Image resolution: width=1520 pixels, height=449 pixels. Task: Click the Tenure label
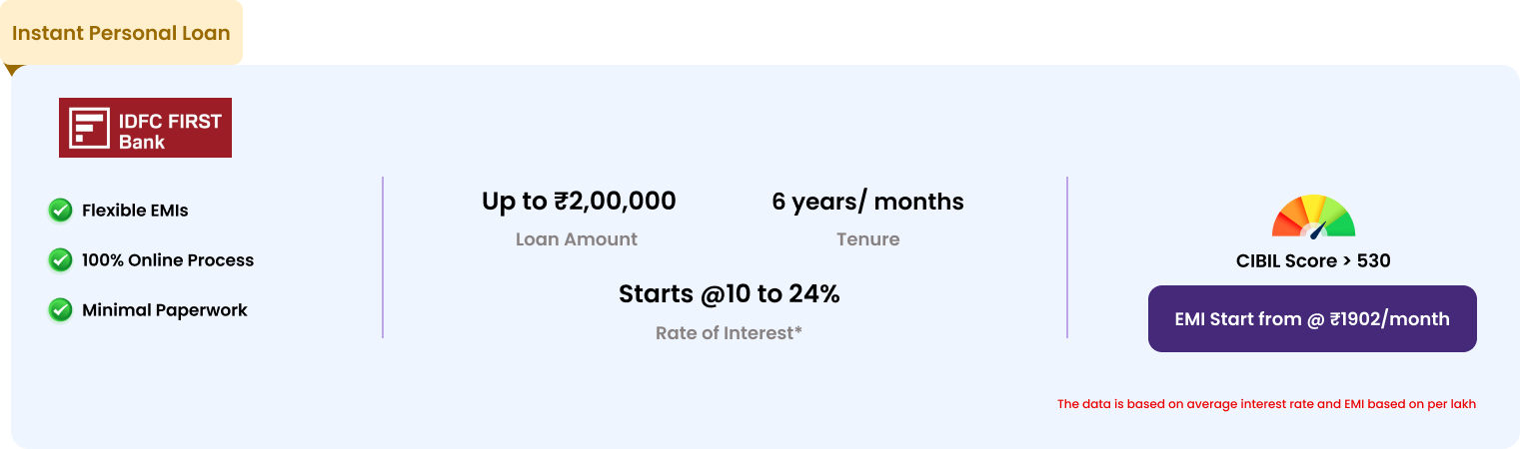click(867, 239)
